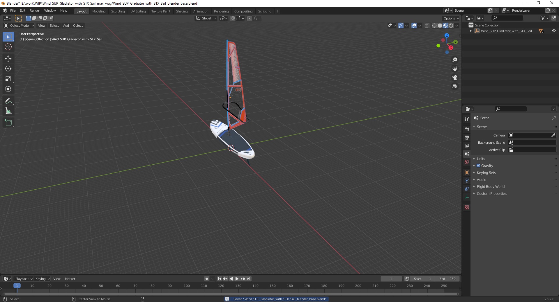Toggle auto keying record button
559x302 pixels.
[x=207, y=279]
